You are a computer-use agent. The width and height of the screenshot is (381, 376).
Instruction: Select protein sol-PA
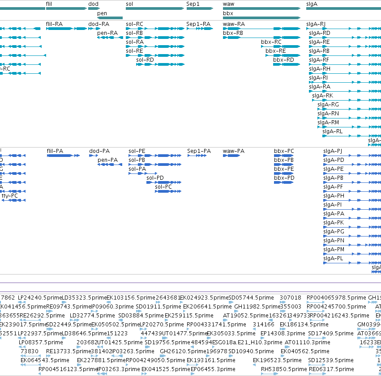click(x=143, y=173)
